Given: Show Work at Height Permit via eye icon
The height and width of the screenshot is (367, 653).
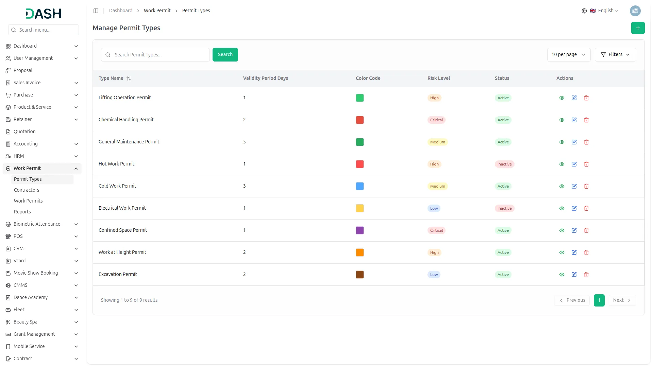Looking at the screenshot, I should [562, 252].
